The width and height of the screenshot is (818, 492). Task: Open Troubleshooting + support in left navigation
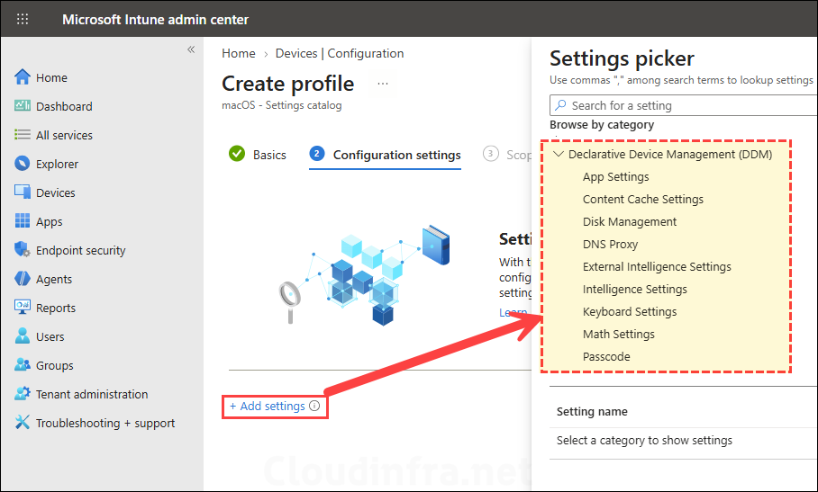coord(105,424)
